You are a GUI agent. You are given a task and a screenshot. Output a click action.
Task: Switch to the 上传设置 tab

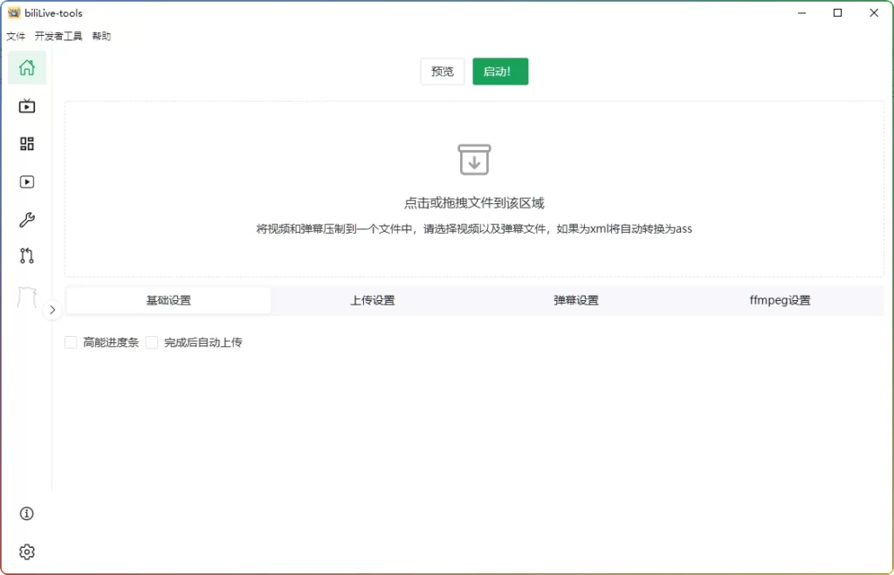click(x=374, y=299)
